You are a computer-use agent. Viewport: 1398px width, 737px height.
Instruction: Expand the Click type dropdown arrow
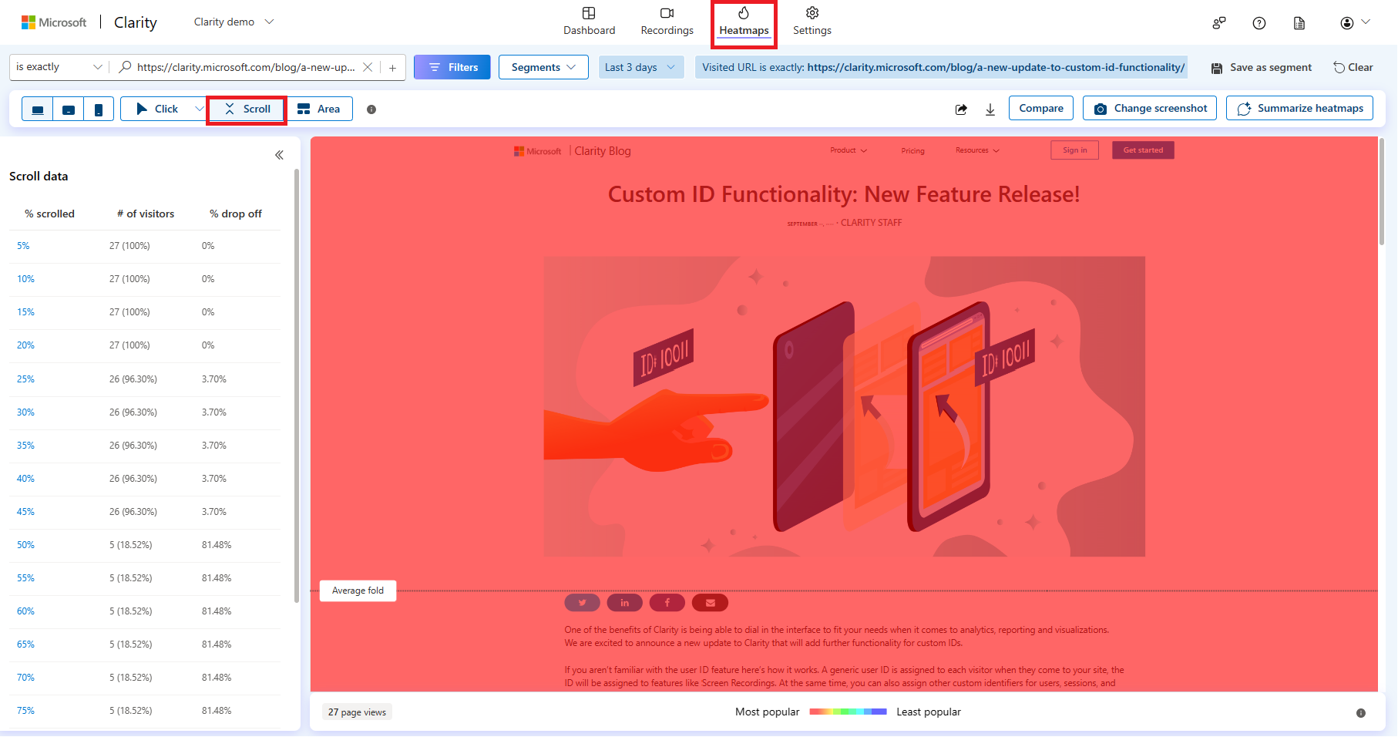(x=199, y=109)
